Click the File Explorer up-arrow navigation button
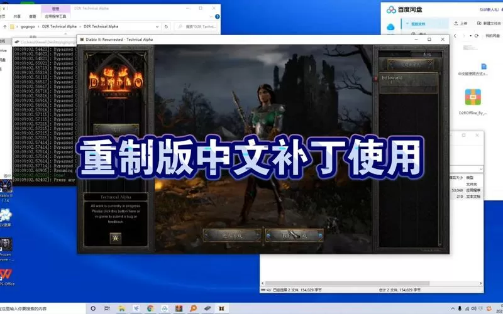503x314 pixels. click(x=5, y=26)
